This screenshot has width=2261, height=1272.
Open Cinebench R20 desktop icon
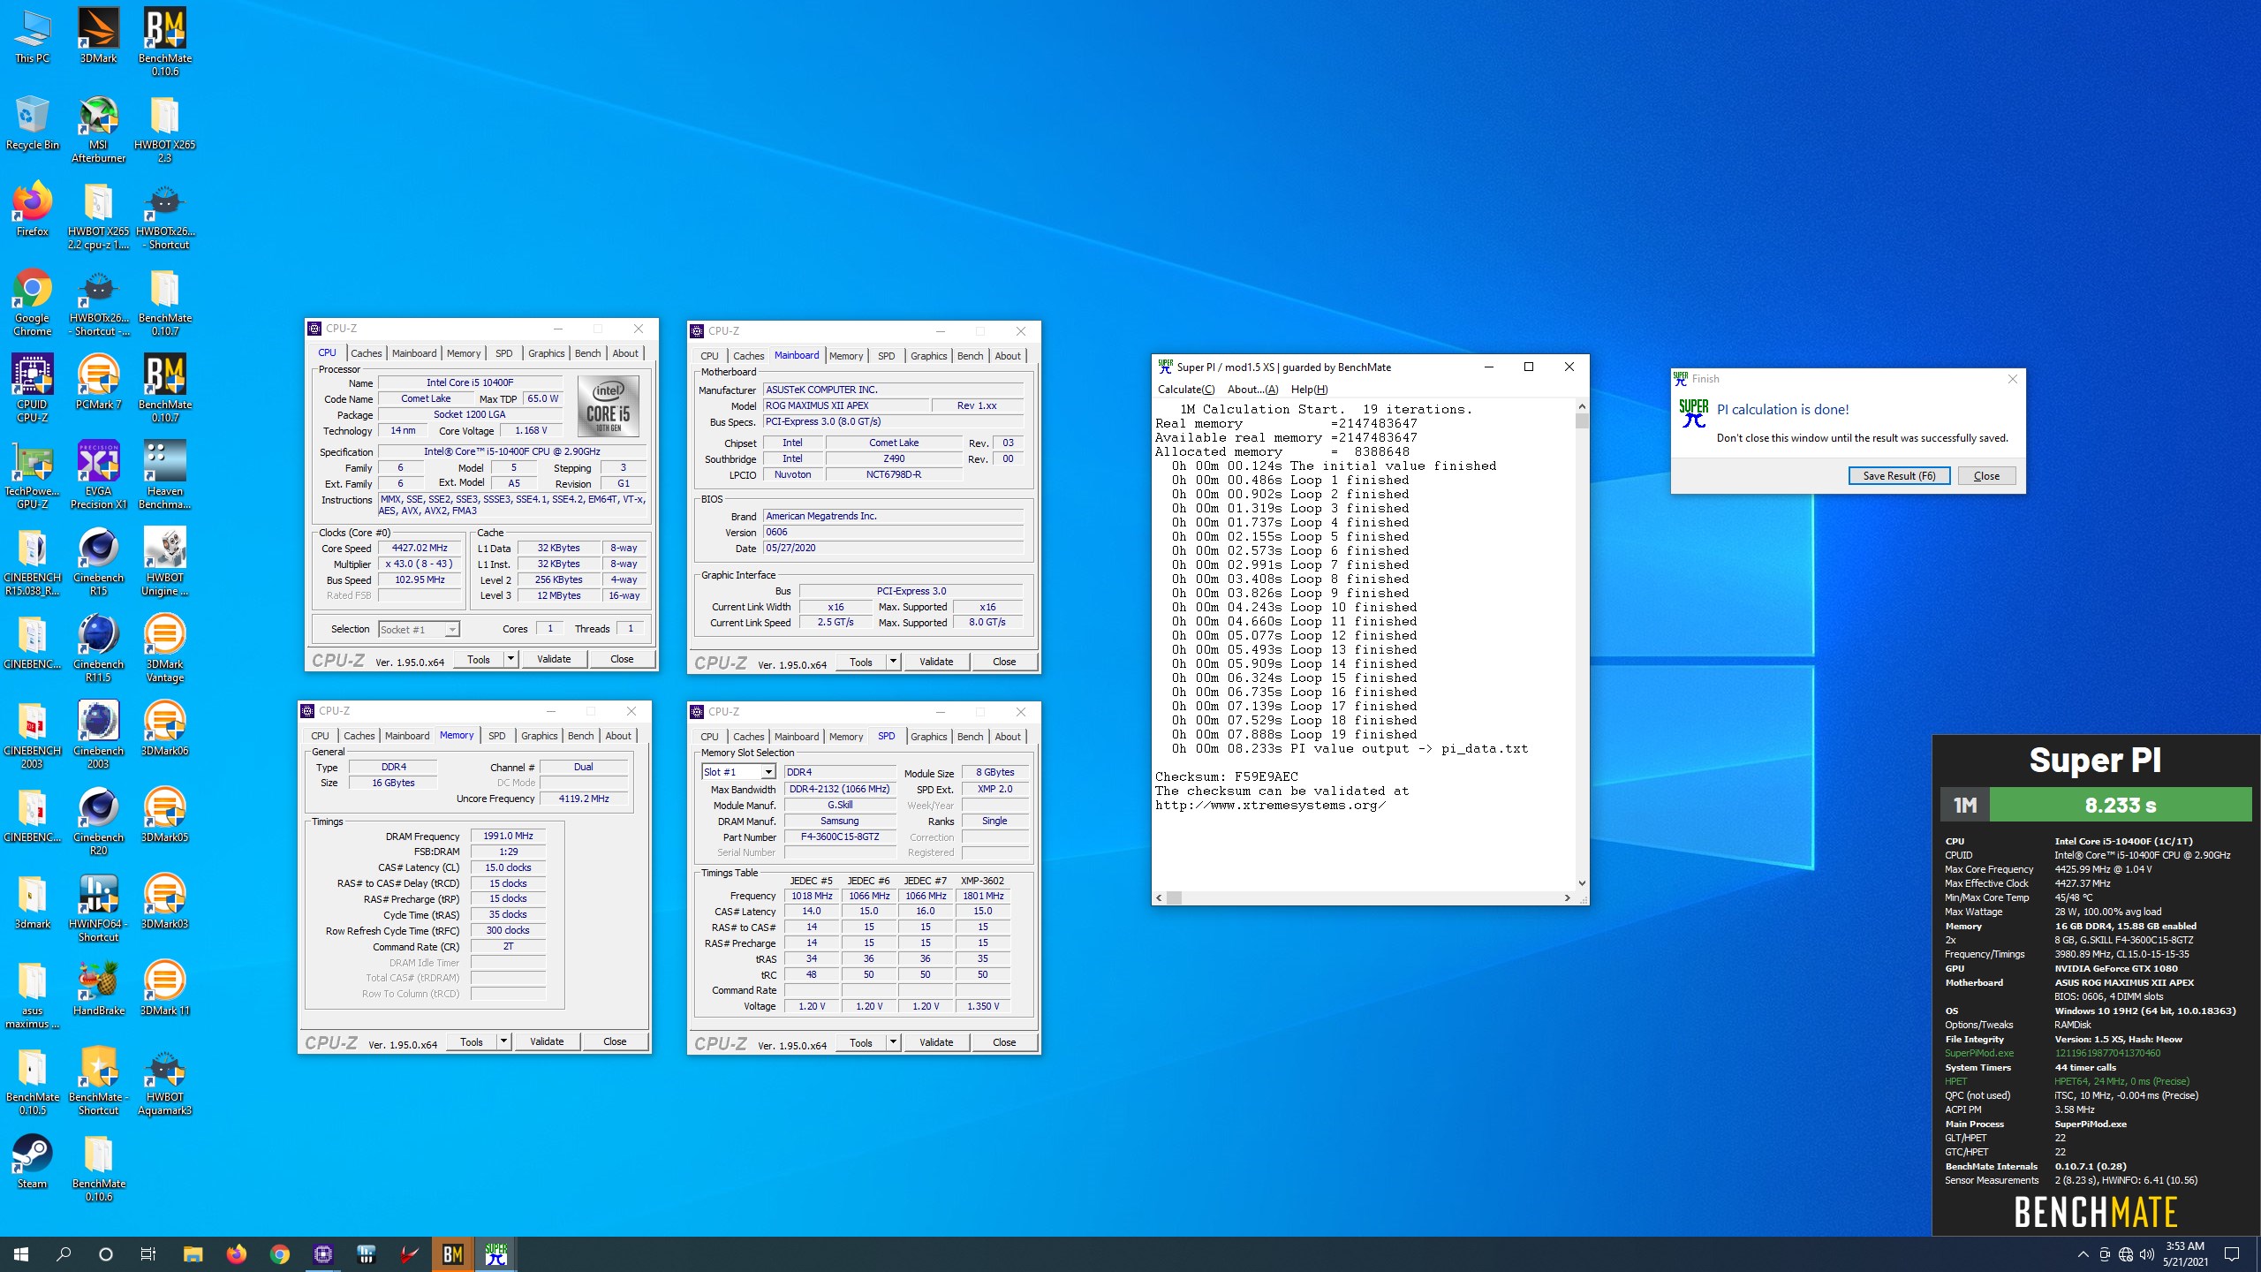coord(98,821)
